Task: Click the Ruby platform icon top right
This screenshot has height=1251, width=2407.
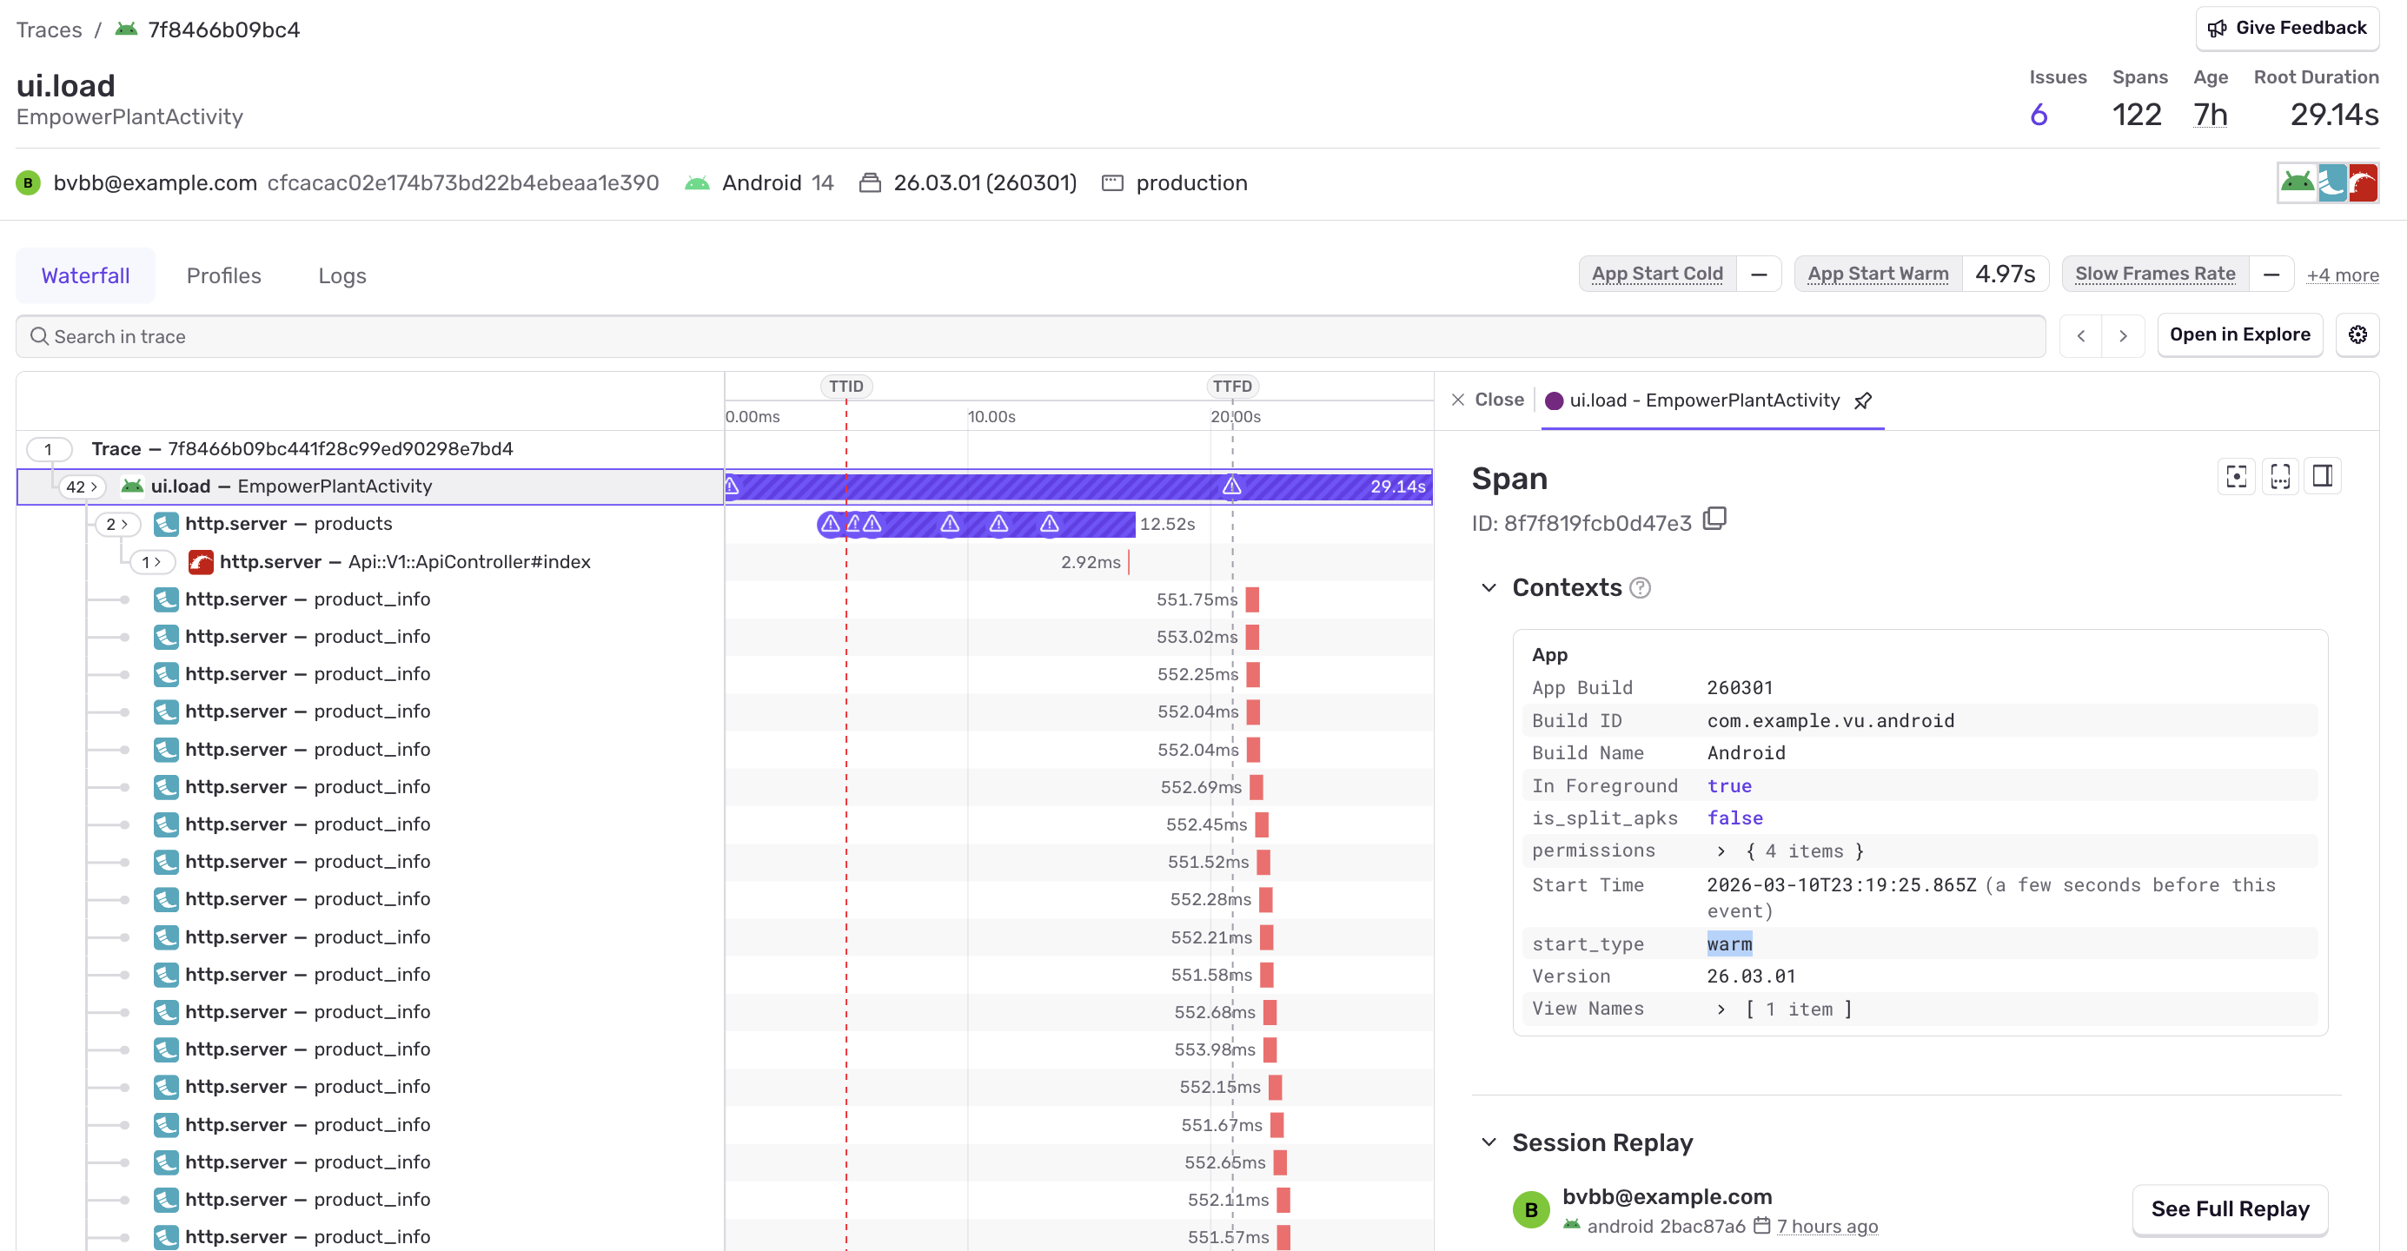Action: point(2362,183)
